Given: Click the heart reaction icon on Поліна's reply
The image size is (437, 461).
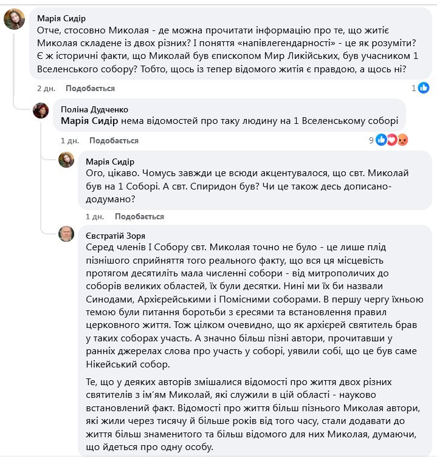Looking at the screenshot, I should 392,140.
